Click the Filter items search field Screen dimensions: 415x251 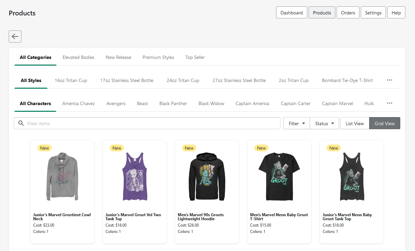tap(147, 123)
